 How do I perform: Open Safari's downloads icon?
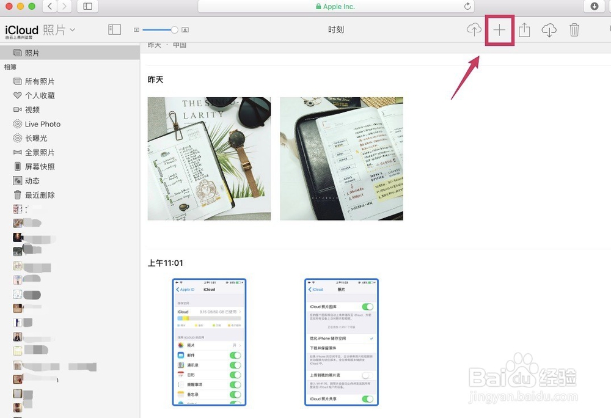tap(593, 6)
